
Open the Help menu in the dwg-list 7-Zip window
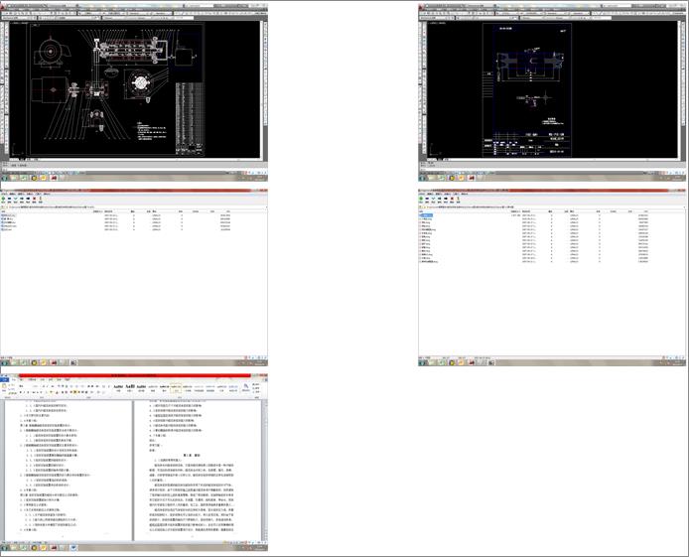tap(464, 194)
